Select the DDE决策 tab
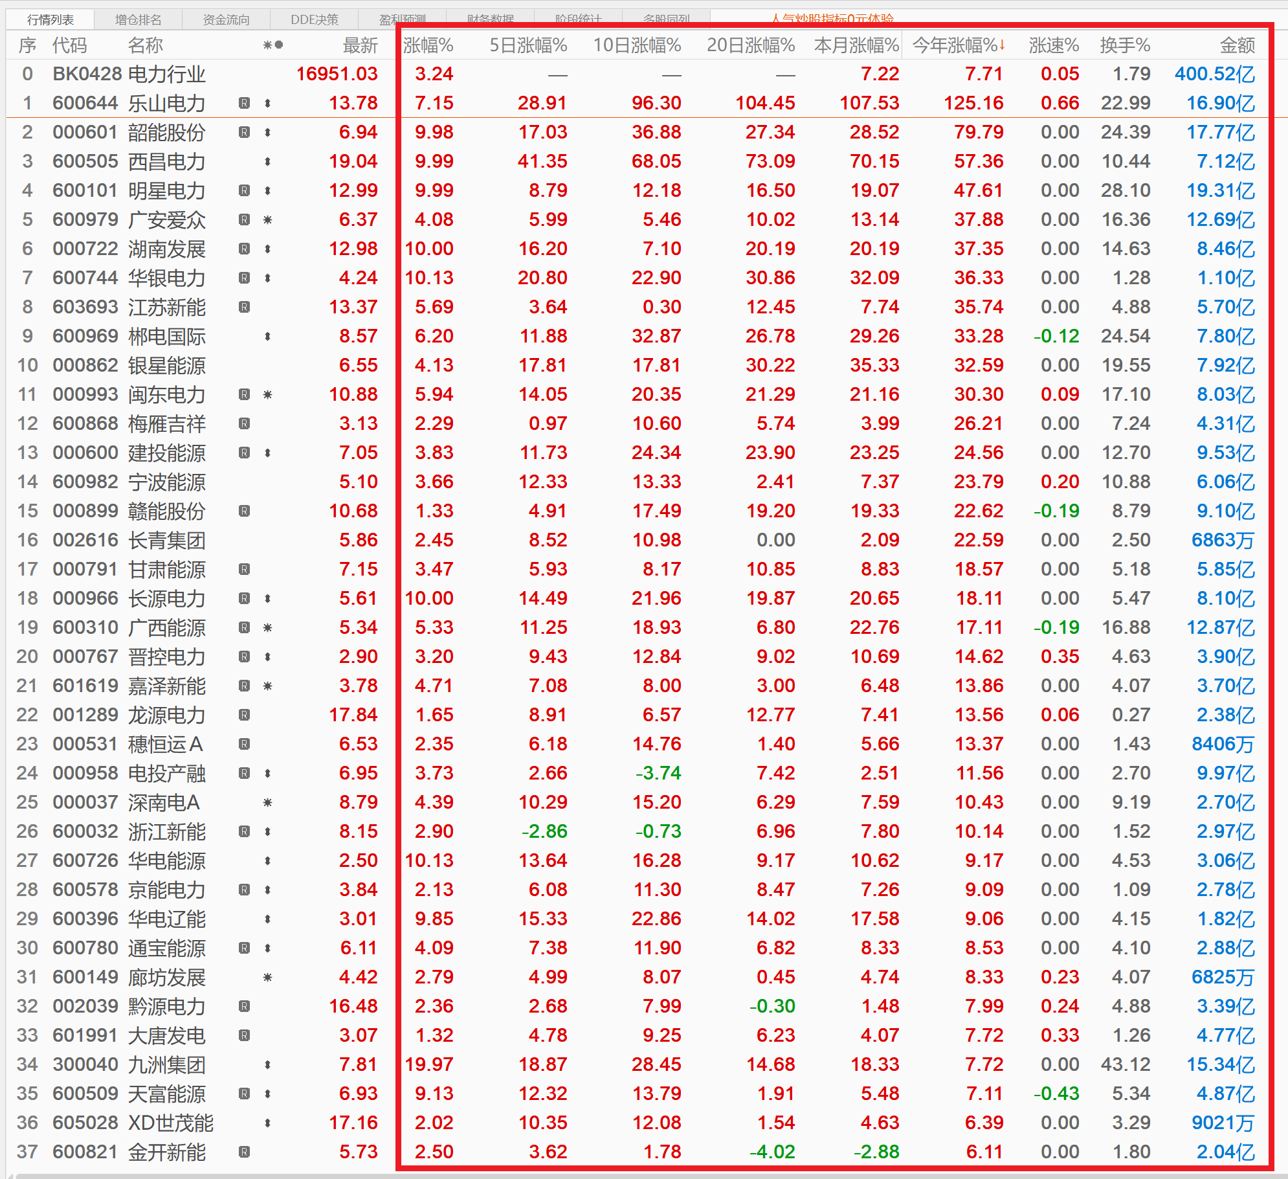 tap(314, 20)
